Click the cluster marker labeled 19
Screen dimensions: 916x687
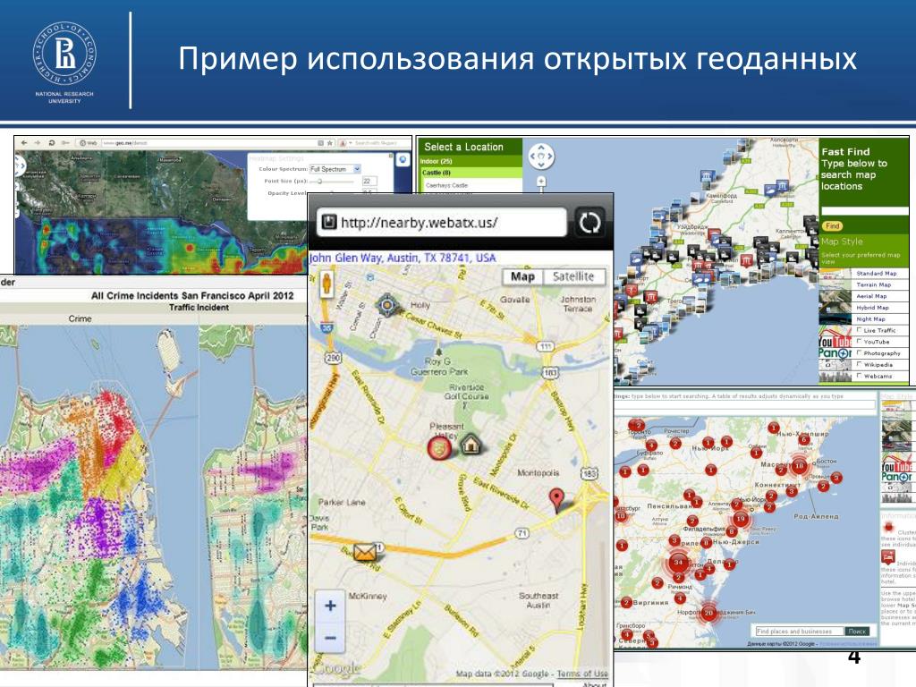(x=741, y=519)
